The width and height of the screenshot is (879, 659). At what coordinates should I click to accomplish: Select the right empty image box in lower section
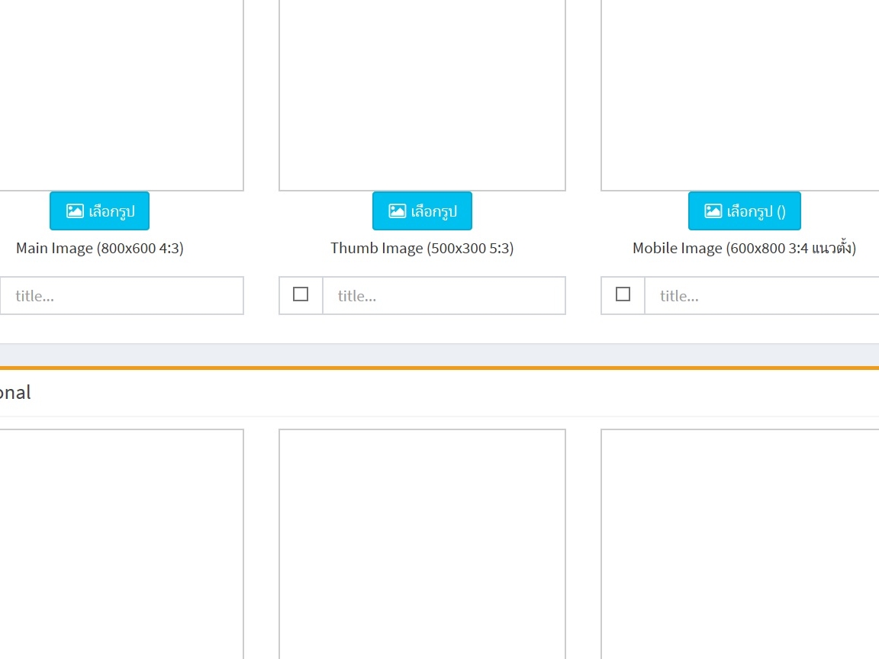tap(740, 543)
